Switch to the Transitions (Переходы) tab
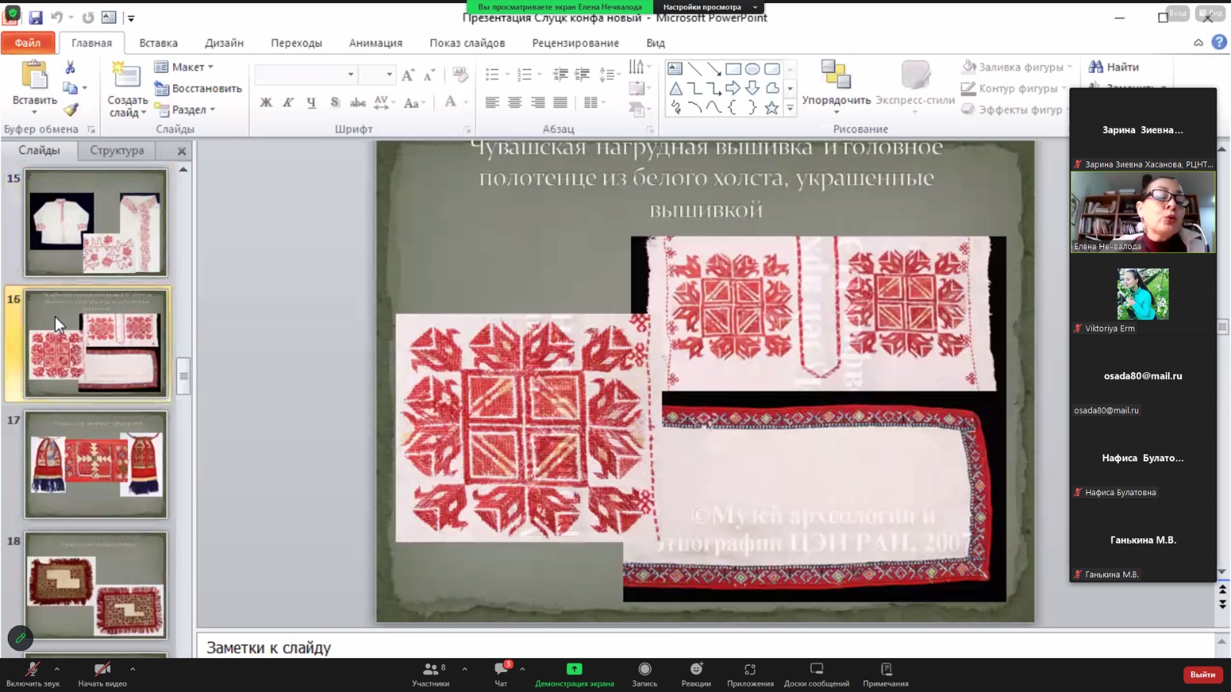This screenshot has width=1231, height=692. point(296,43)
